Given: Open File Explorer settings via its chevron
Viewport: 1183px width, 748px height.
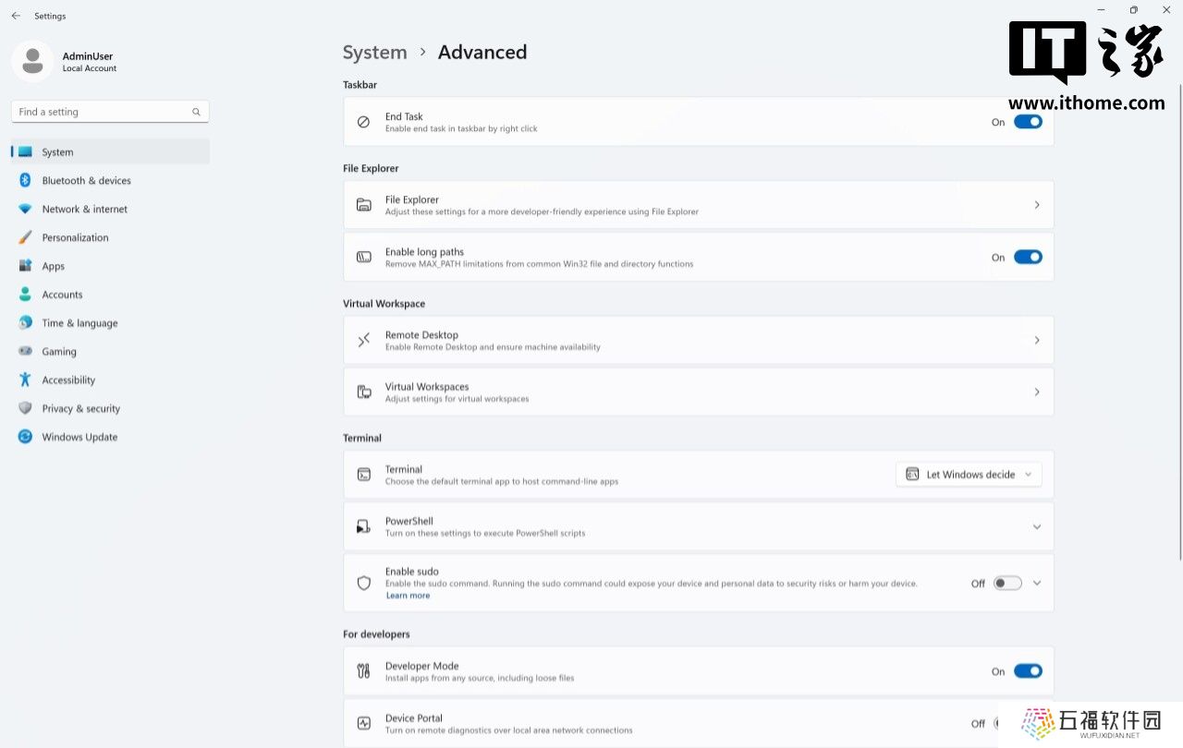Looking at the screenshot, I should pyautogui.click(x=1037, y=205).
